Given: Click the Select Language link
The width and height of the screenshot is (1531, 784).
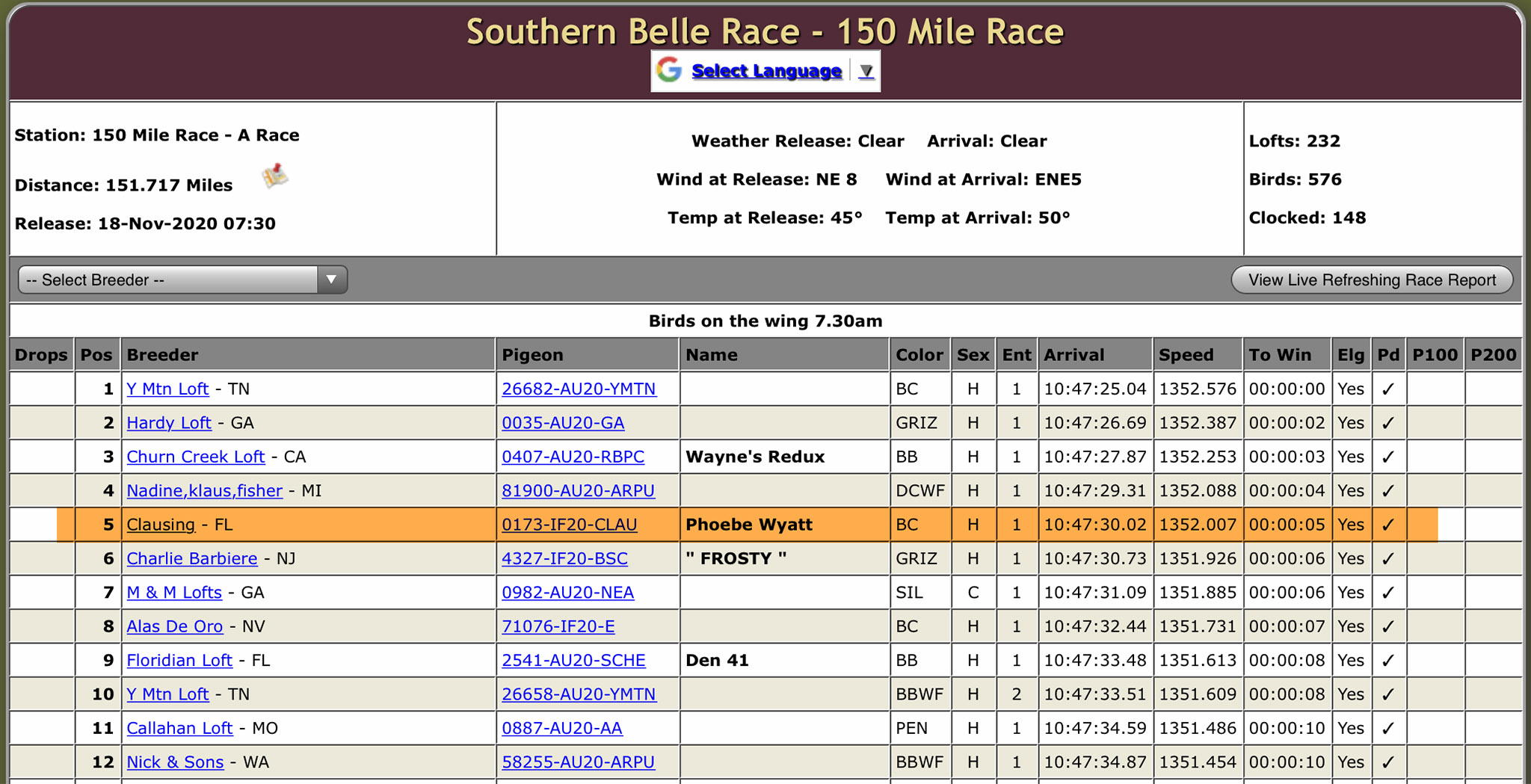Looking at the screenshot, I should [766, 71].
